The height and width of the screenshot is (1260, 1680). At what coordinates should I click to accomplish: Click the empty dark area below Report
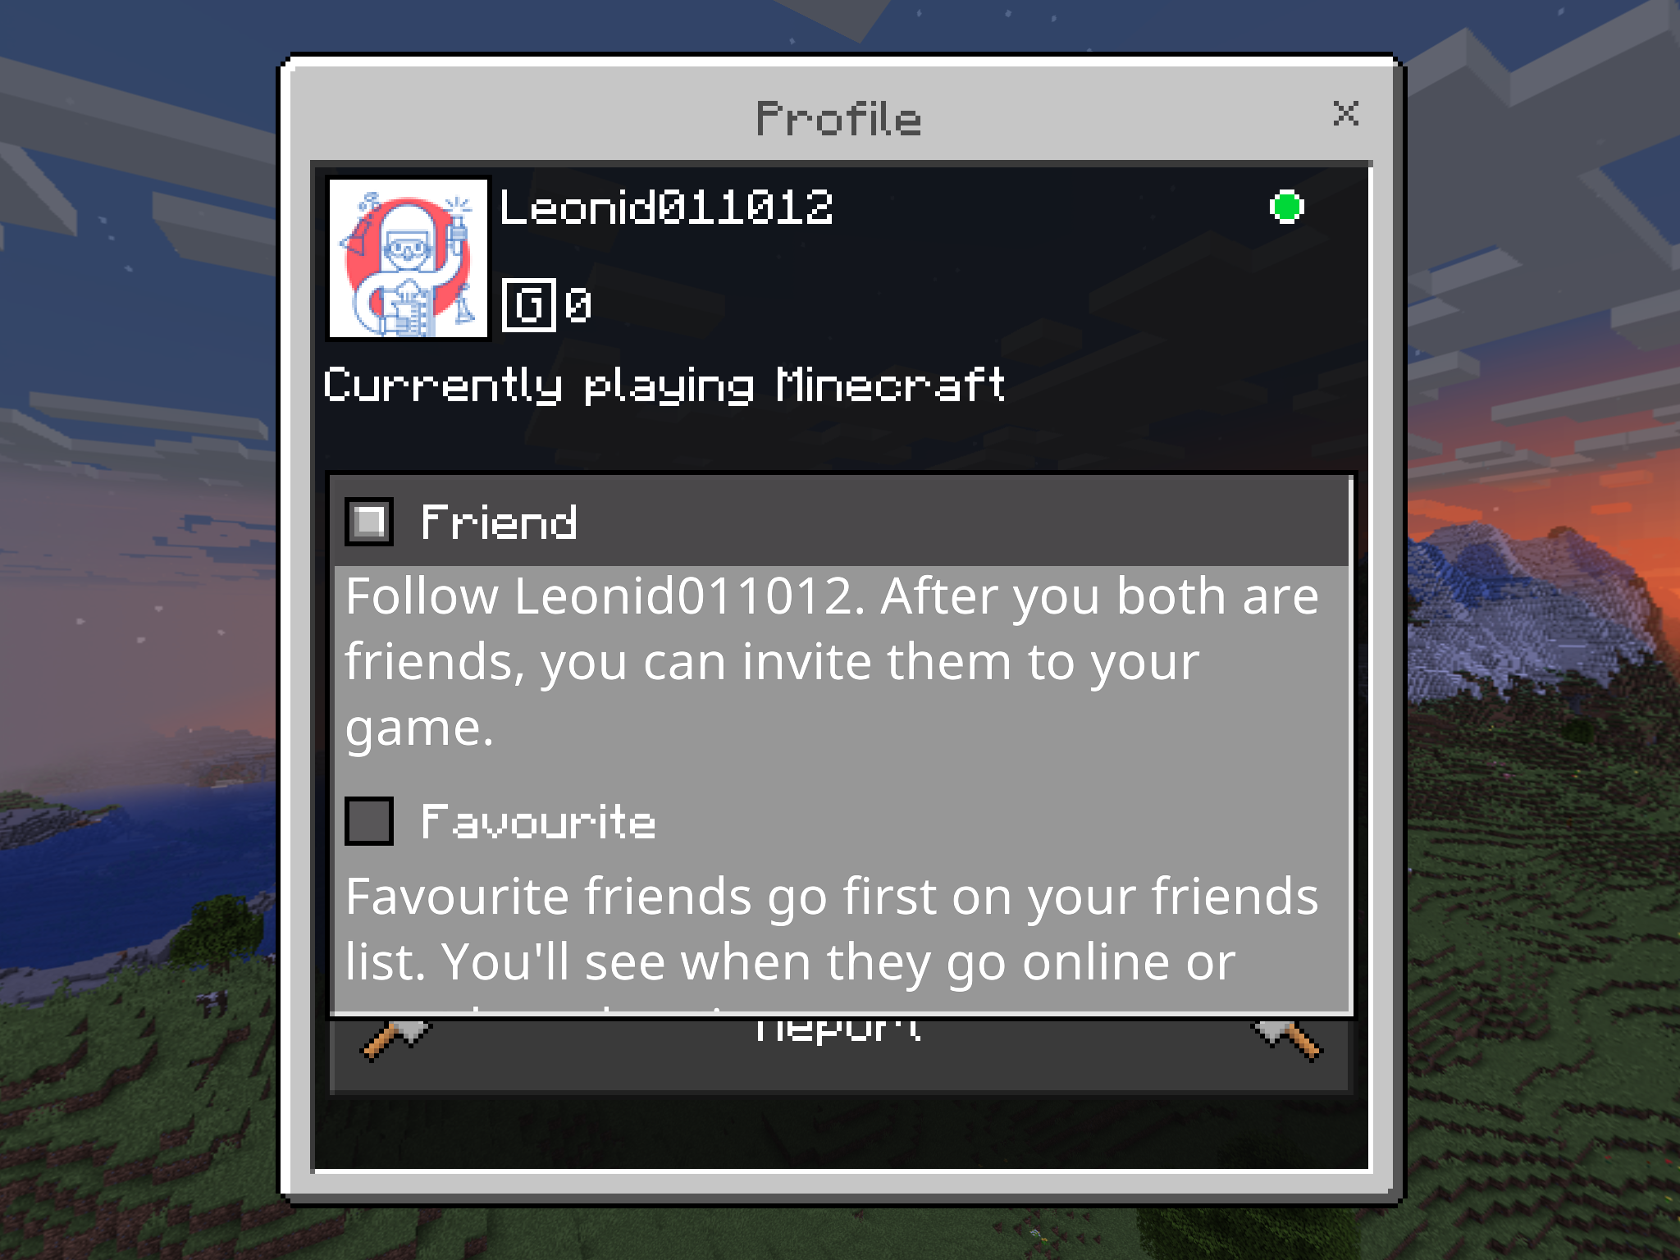[x=841, y=1132]
